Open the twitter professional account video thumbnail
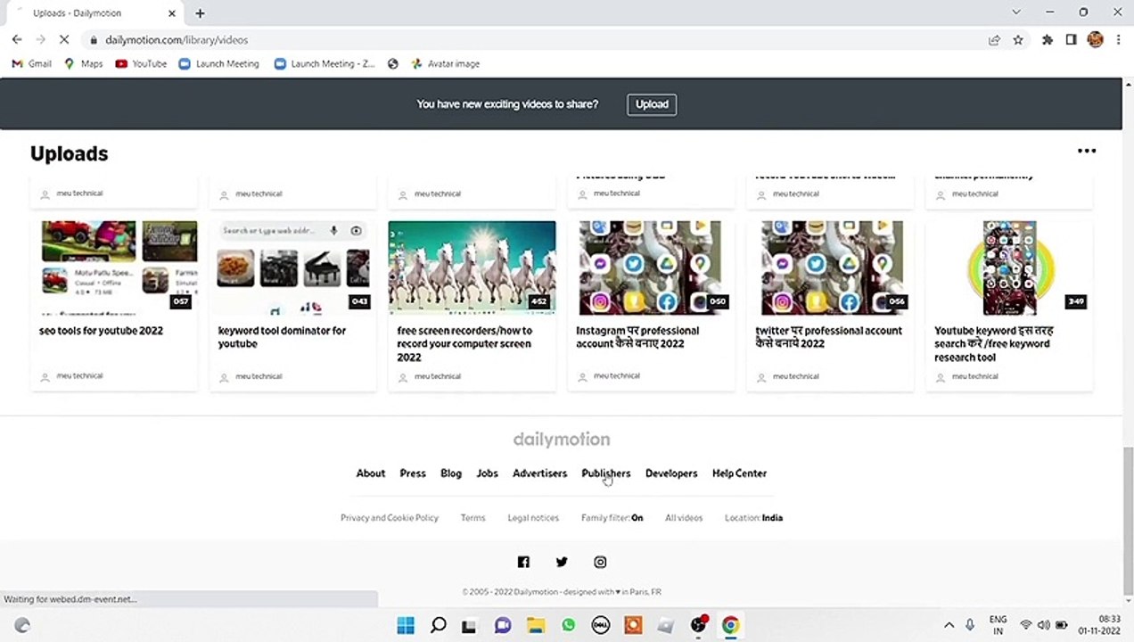1134x642 pixels. click(x=832, y=267)
